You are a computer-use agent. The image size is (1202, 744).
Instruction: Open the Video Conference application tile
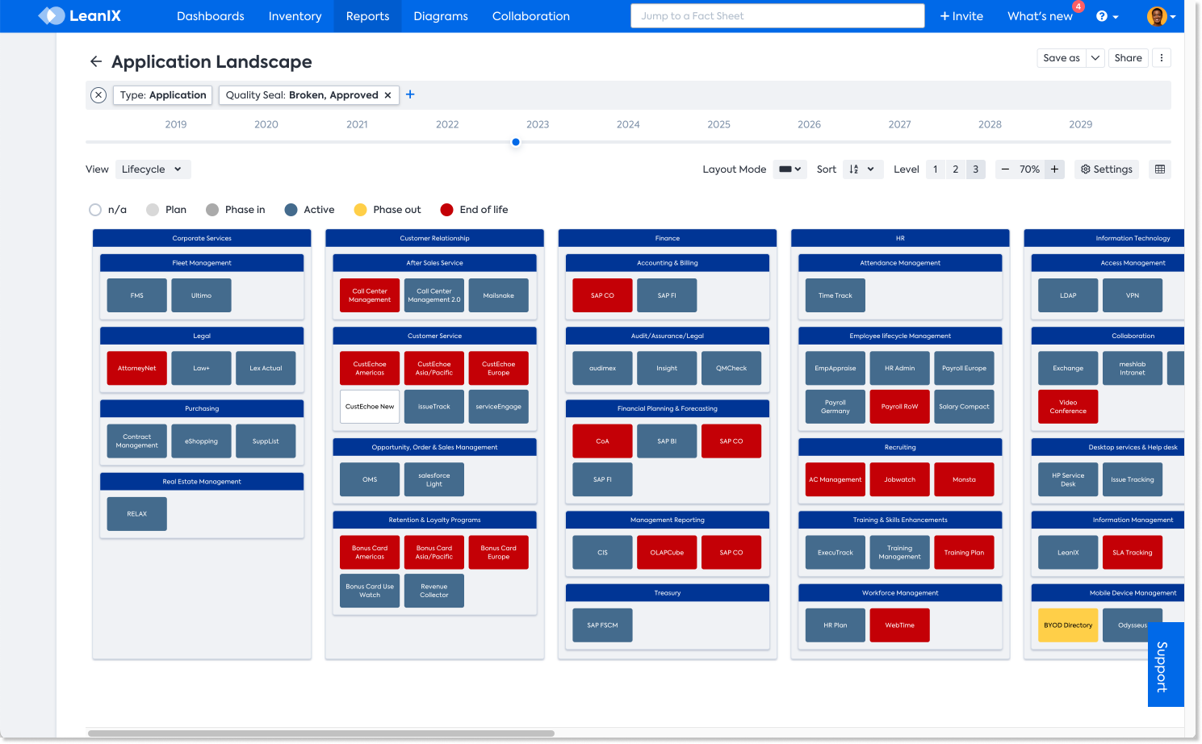[x=1068, y=407]
